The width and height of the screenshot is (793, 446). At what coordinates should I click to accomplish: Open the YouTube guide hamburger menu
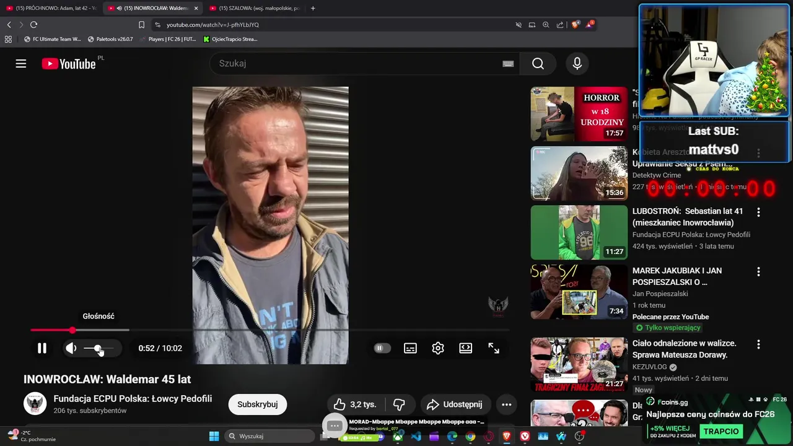tap(21, 64)
